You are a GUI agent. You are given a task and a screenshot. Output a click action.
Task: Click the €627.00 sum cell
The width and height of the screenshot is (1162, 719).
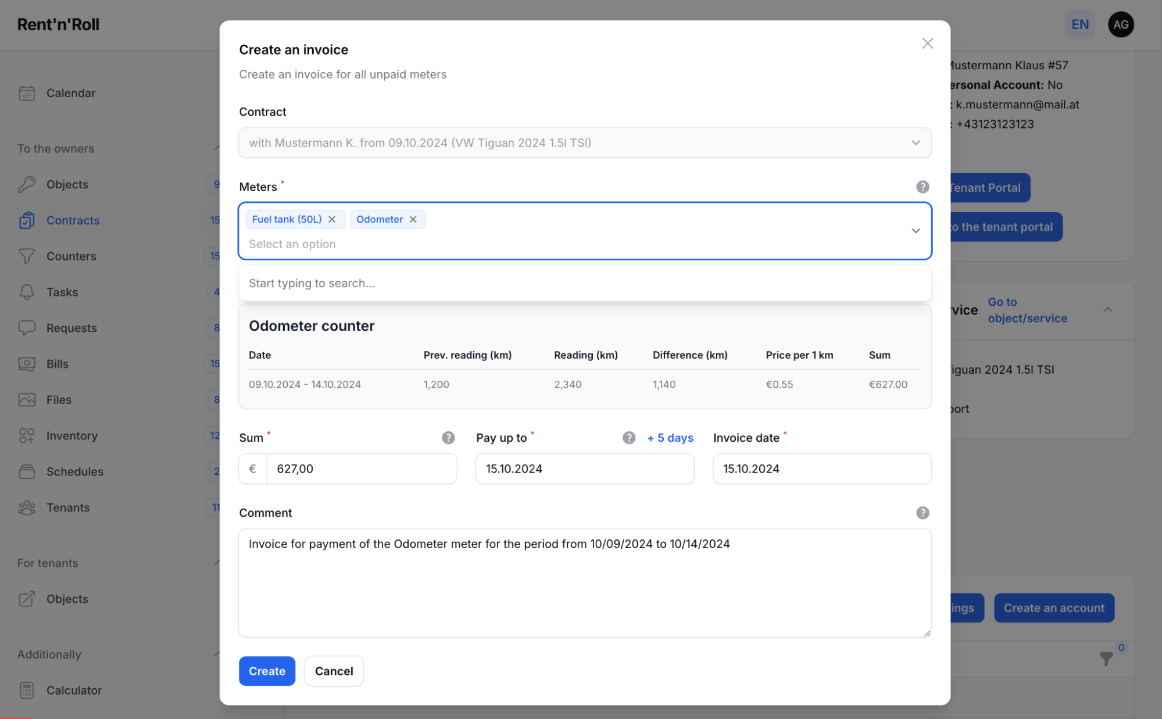tap(888, 384)
